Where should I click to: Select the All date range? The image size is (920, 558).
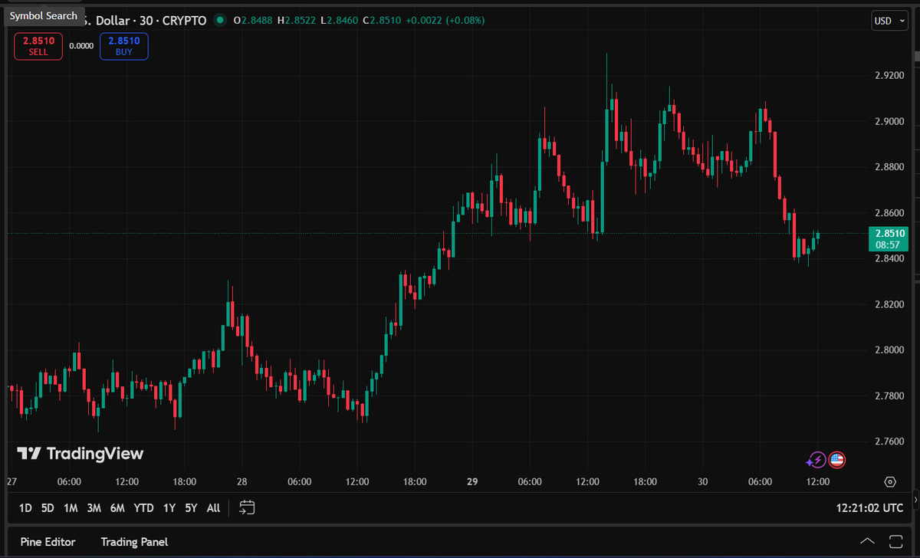[213, 507]
